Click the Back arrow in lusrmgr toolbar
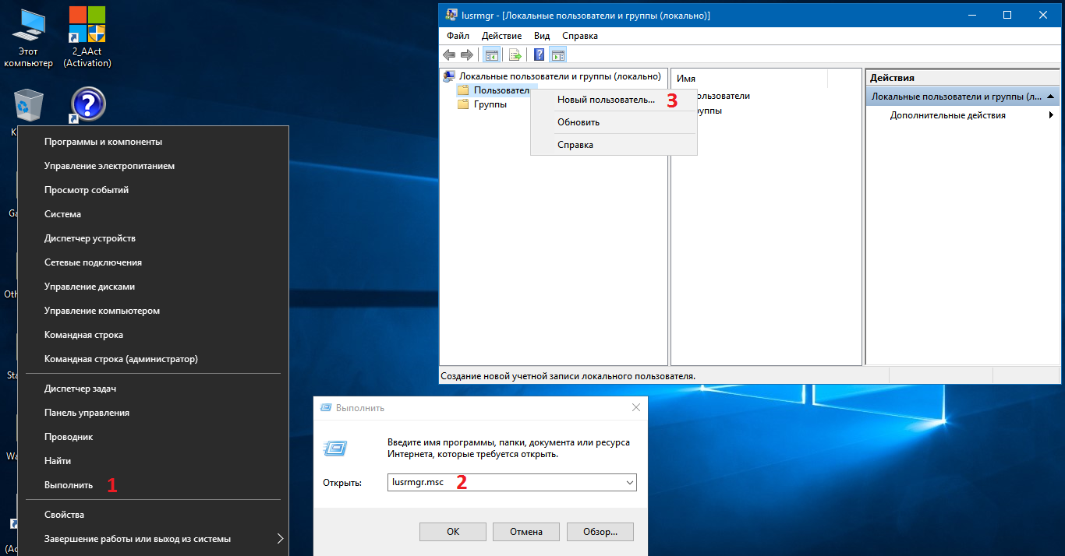 coord(449,55)
